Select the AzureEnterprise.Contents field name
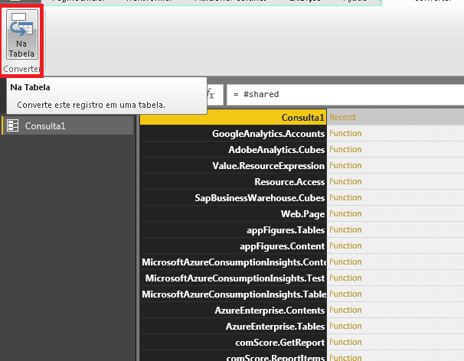The width and height of the screenshot is (464, 361). click(x=234, y=310)
